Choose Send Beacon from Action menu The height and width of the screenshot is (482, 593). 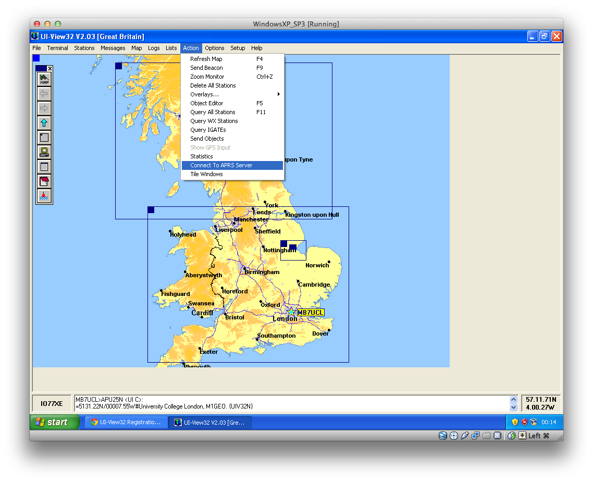pyautogui.click(x=232, y=68)
